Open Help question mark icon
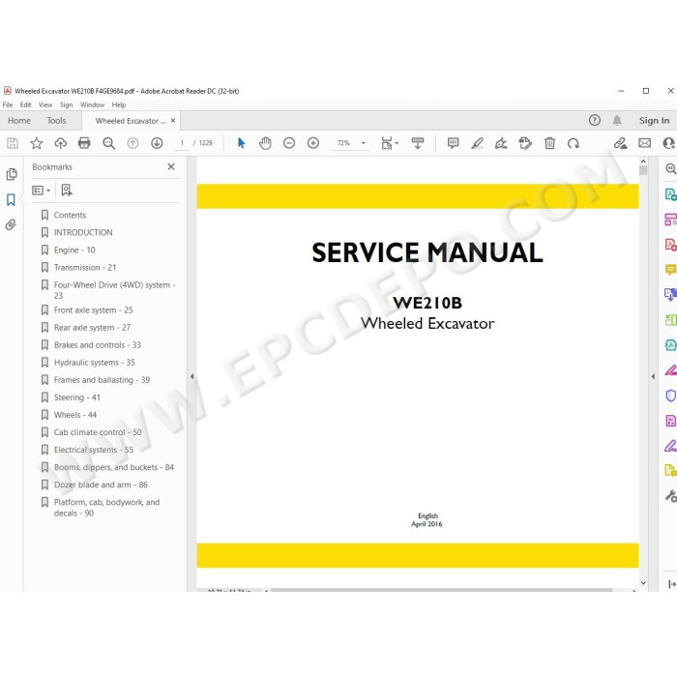Image resolution: width=677 pixels, height=677 pixels. (x=595, y=121)
